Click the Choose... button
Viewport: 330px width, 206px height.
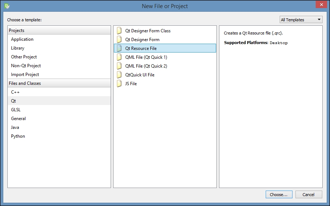point(279,195)
